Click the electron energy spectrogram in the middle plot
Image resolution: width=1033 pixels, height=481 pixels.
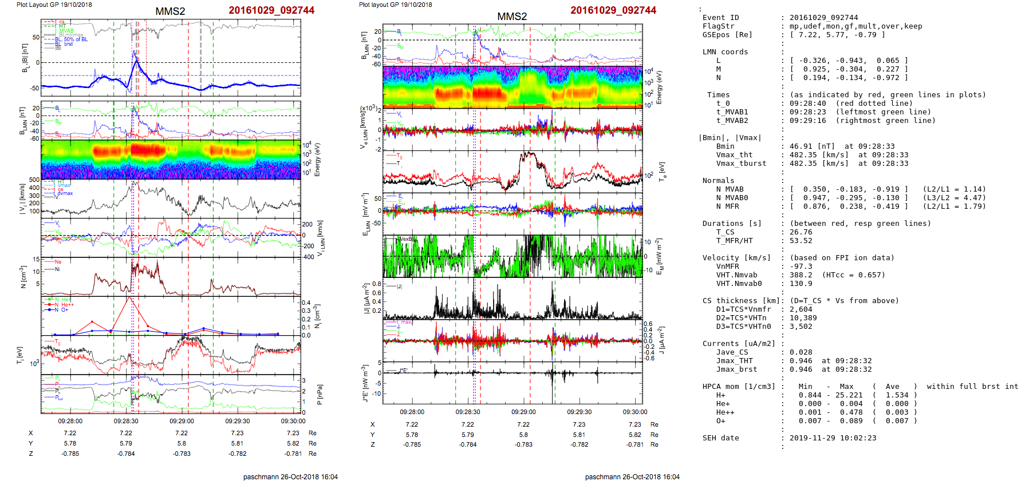click(512, 87)
